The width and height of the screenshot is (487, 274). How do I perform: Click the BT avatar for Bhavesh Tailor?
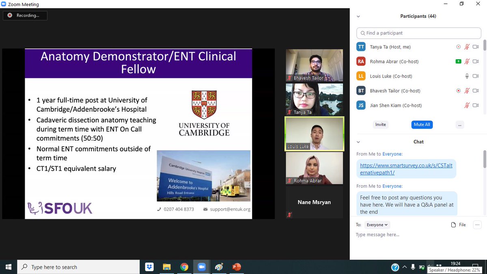[361, 91]
